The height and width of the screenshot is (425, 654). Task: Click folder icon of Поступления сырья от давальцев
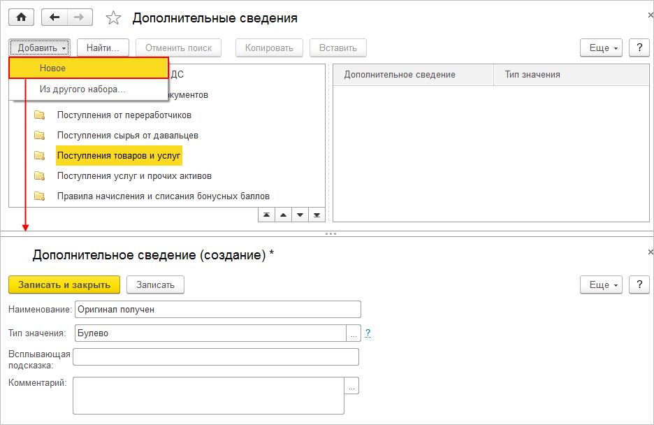click(x=40, y=136)
